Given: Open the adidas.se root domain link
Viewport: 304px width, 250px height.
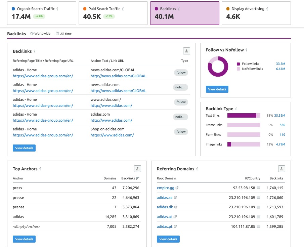Looking at the screenshot, I should coord(164,198).
